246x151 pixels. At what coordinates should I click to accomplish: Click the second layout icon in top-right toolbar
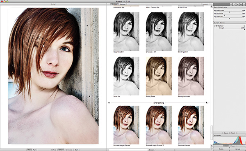(x=235, y=5)
